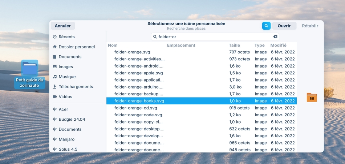Go to Dossier personnel in sidebar
This screenshot has height=164, width=345.
coord(76,47)
